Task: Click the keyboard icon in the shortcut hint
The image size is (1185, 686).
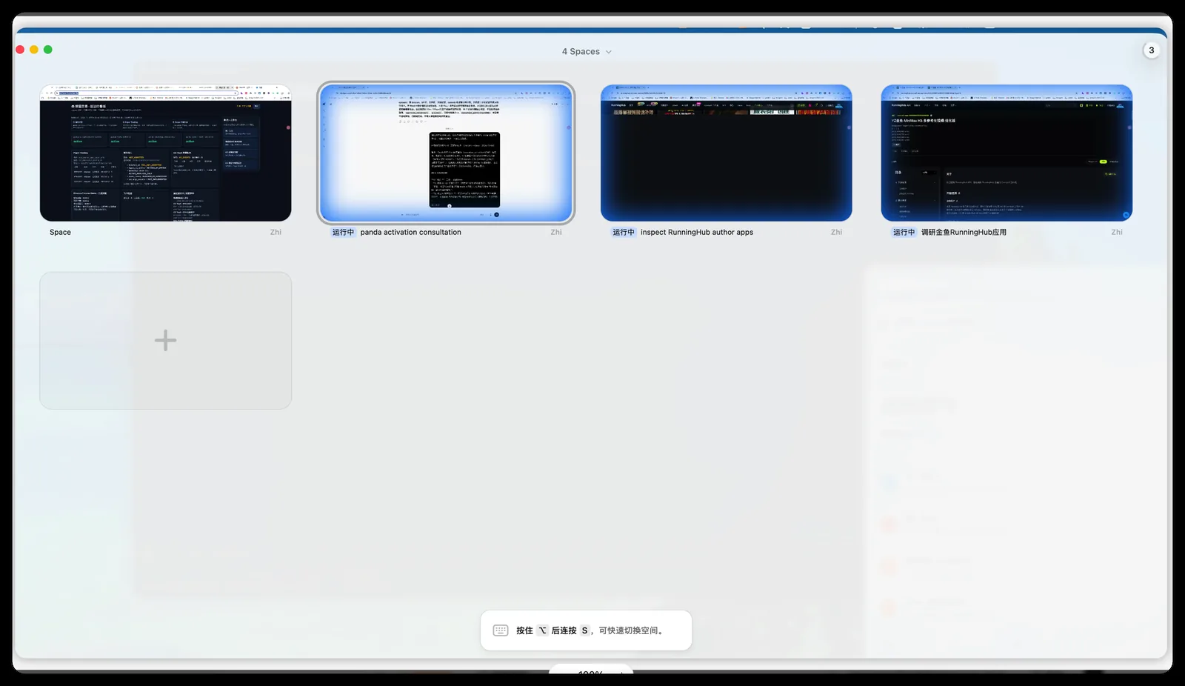Action: click(x=501, y=630)
